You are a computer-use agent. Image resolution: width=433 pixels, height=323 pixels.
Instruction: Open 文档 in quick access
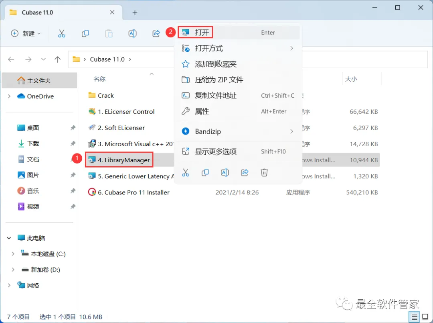click(33, 159)
